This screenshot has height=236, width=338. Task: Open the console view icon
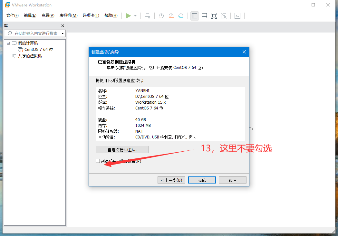pyautogui.click(x=237, y=16)
